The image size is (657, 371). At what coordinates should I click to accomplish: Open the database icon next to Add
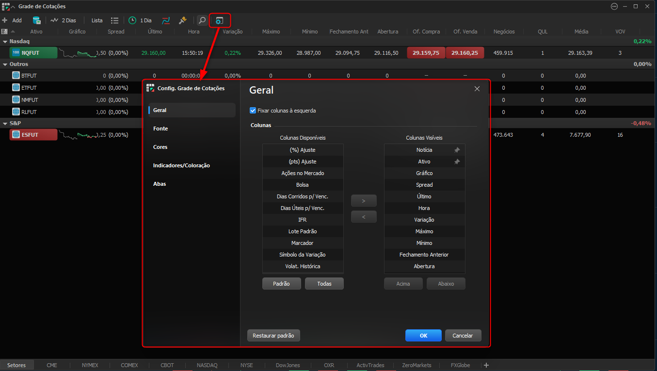(36, 20)
